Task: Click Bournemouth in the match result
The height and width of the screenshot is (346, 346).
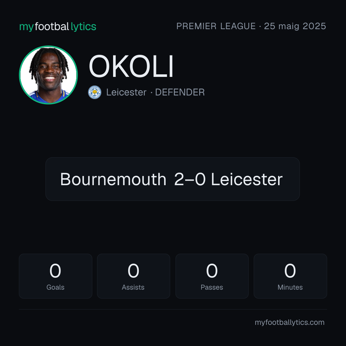Action: 113,179
